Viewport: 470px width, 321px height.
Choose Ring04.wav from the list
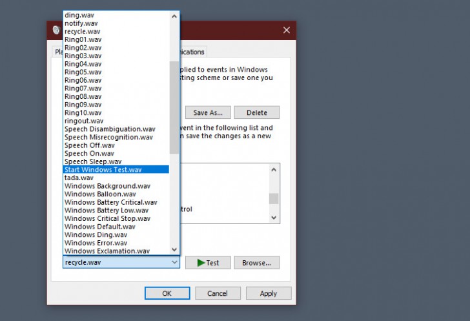pos(116,63)
